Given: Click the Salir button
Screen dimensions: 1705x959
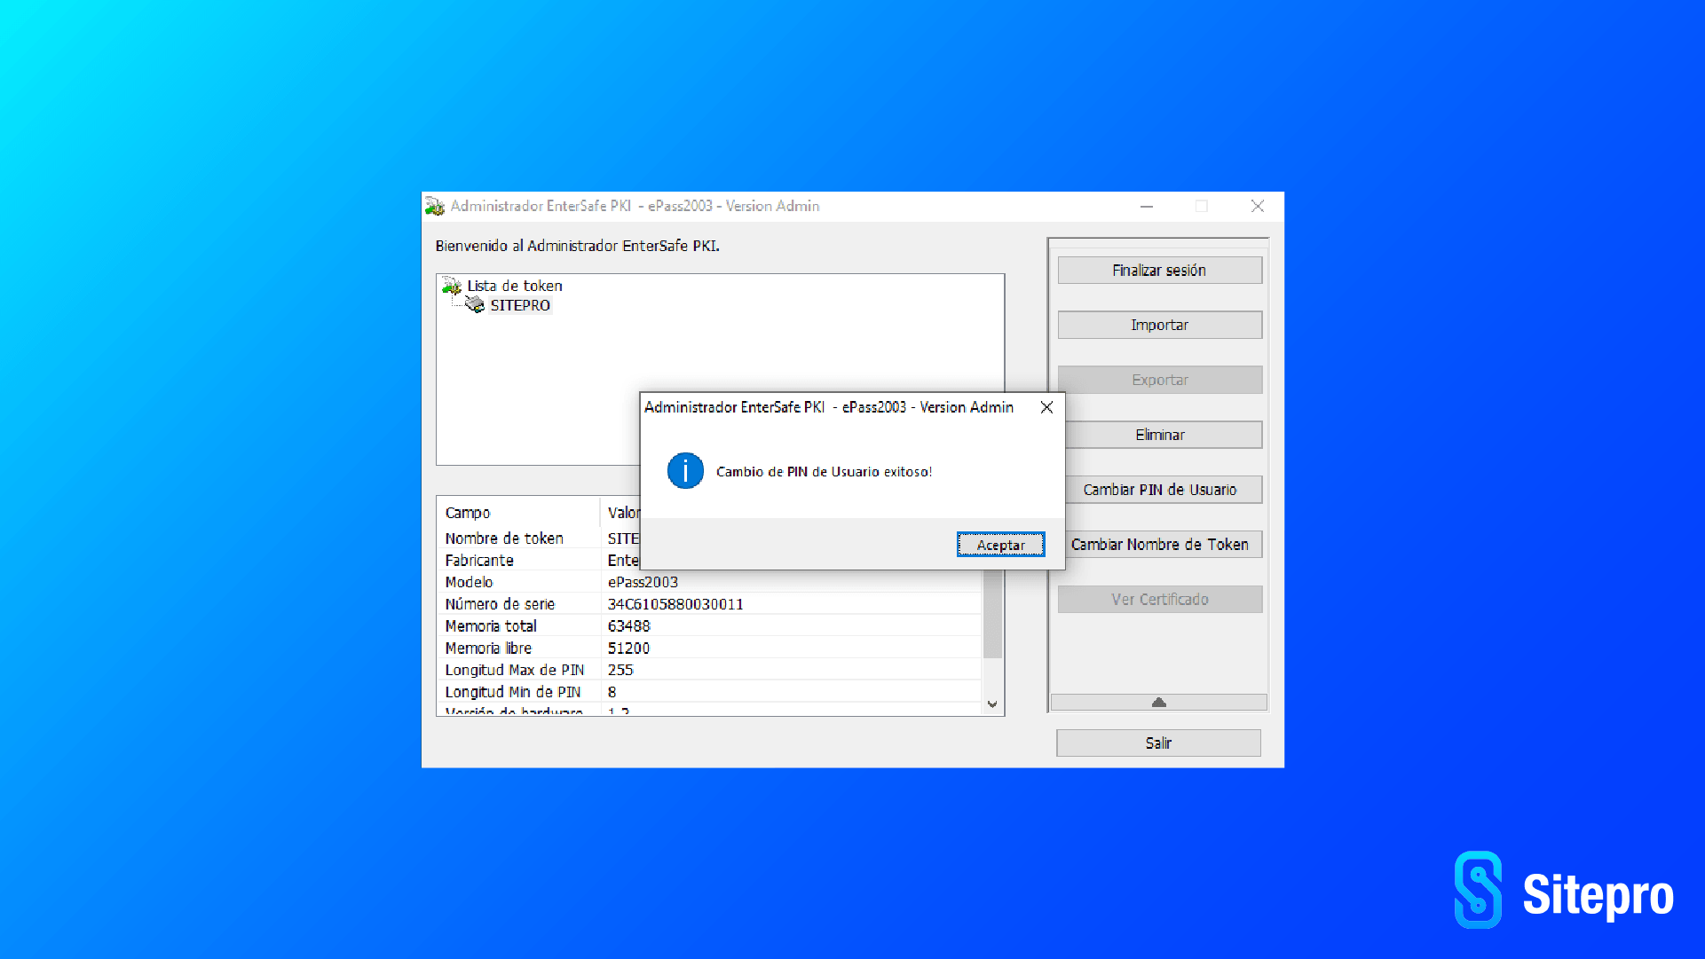Looking at the screenshot, I should (x=1158, y=743).
